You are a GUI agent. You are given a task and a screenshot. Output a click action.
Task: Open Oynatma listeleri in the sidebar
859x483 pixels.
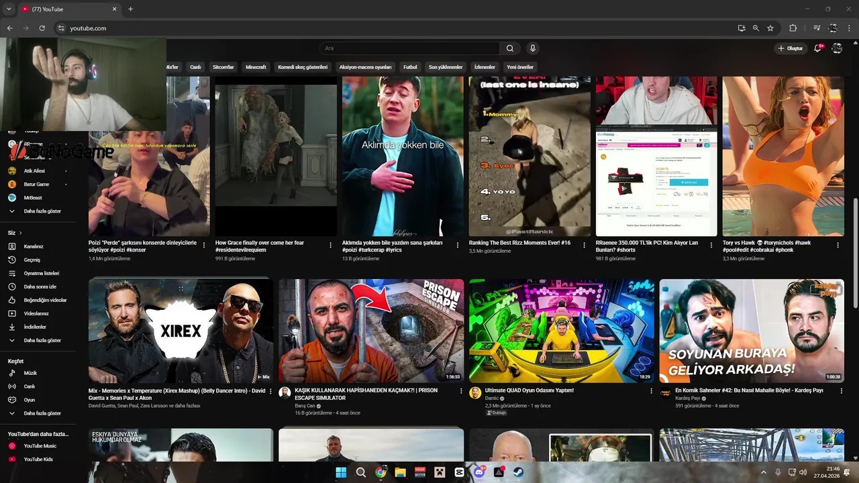(x=40, y=273)
